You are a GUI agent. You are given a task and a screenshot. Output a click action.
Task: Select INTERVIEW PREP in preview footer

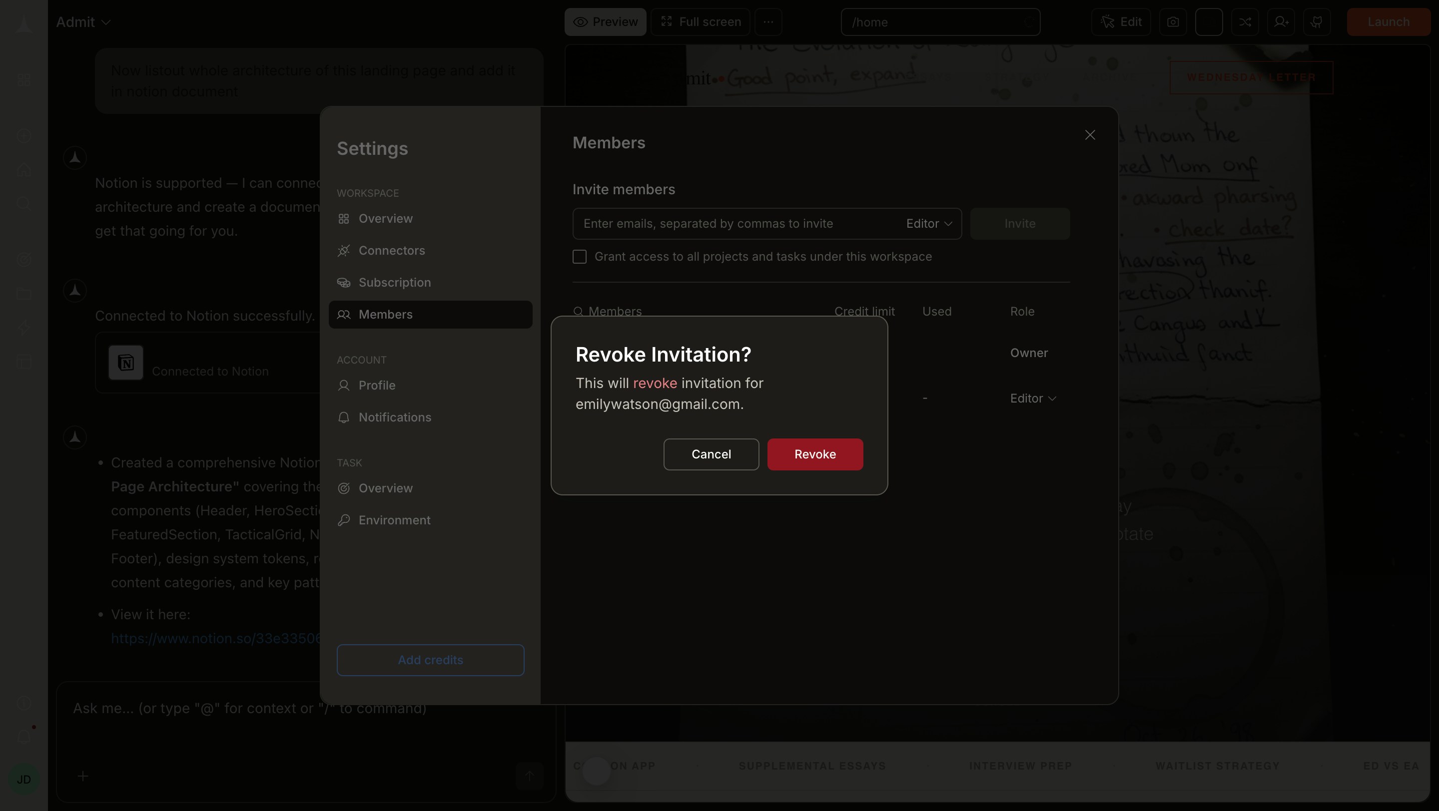1021,767
